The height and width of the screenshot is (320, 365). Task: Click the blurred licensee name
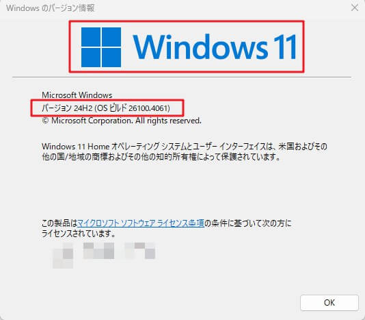pos(104,255)
